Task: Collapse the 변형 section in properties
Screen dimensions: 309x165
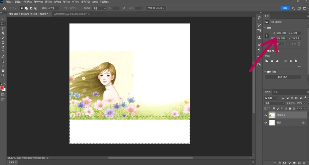Action: [265, 28]
